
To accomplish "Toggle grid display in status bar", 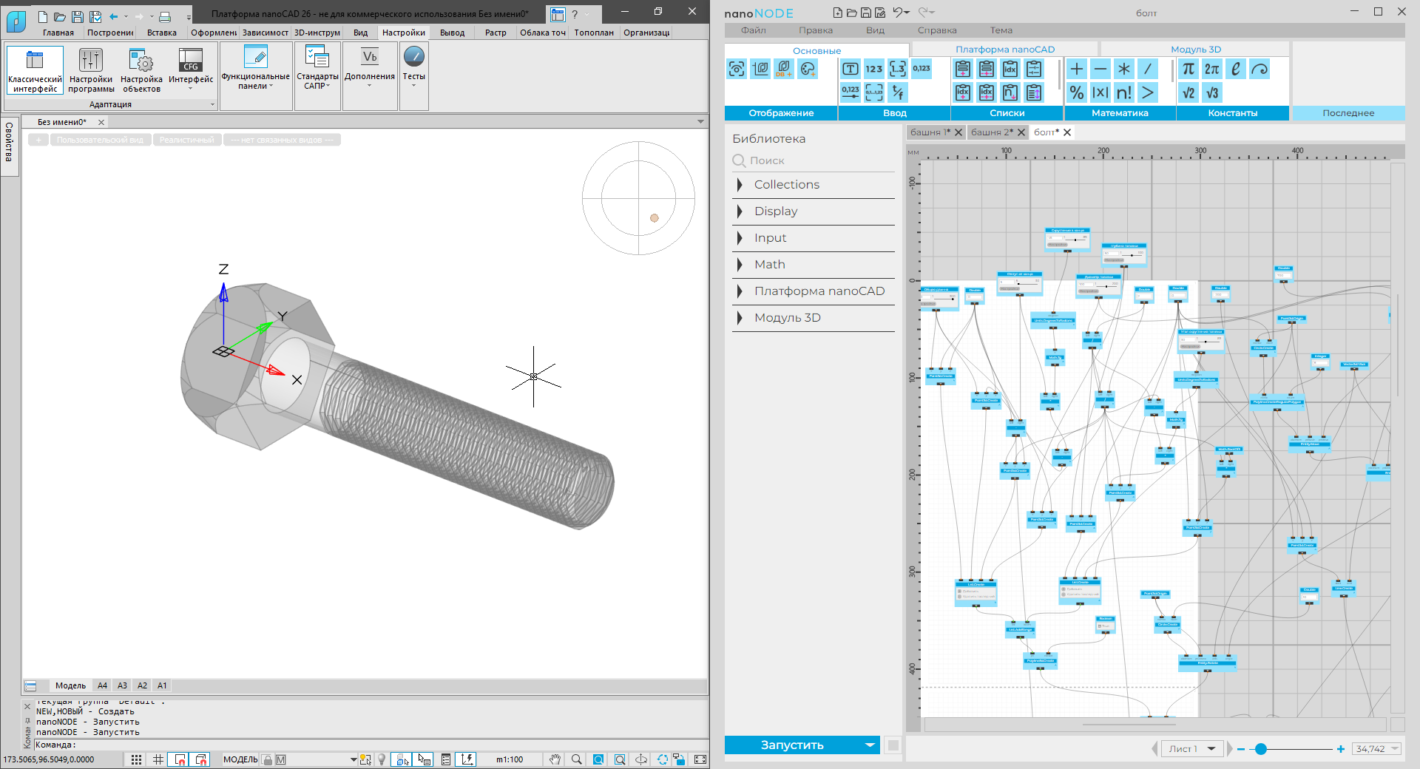I will (158, 759).
